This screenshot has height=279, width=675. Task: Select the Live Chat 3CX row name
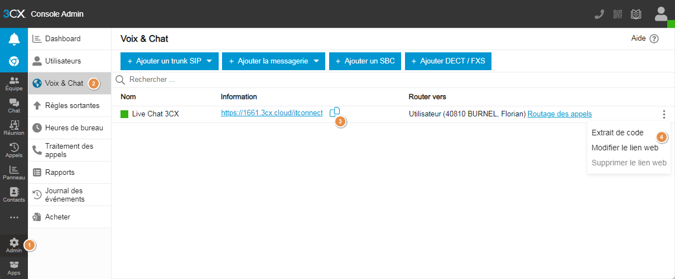(156, 114)
